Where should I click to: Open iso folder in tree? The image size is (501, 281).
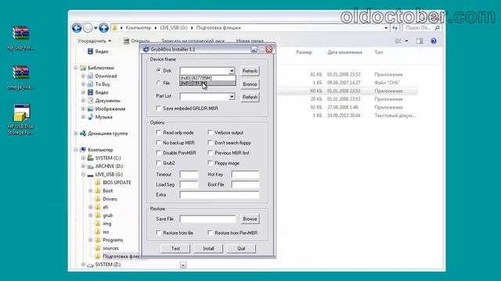(x=106, y=232)
